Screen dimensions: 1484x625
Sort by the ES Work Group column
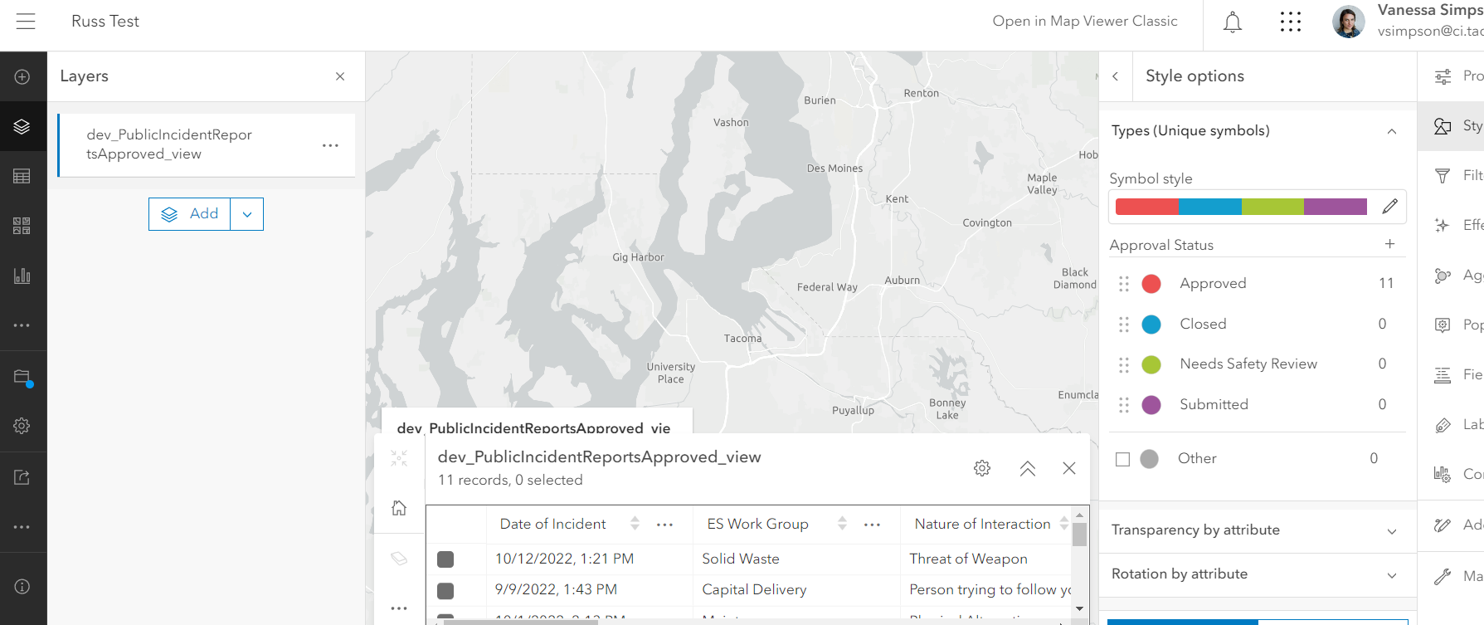(842, 524)
